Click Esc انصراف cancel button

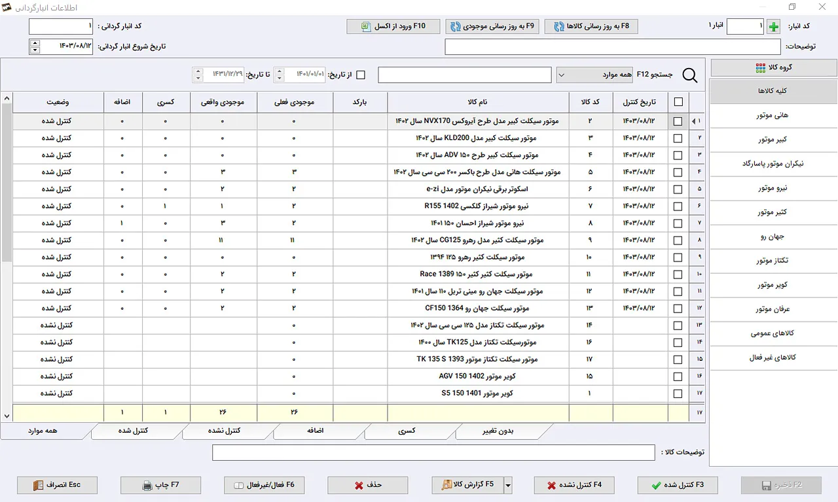58,485
